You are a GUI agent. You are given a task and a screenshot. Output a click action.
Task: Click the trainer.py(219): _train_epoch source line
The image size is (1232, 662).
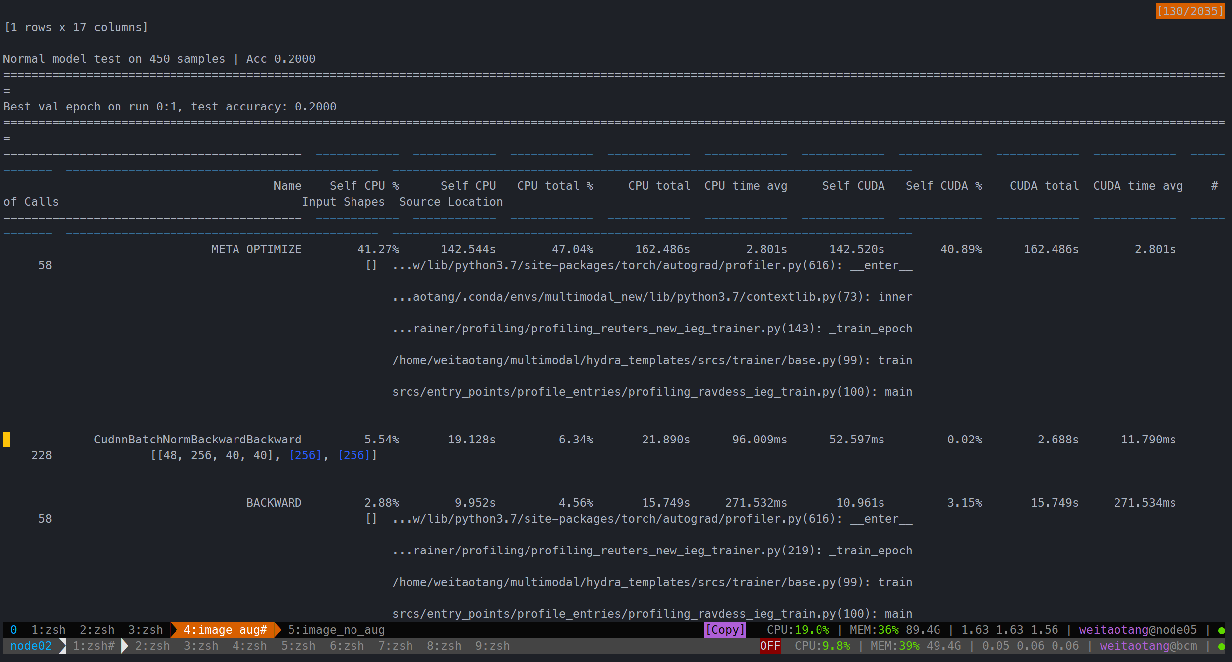[652, 551]
